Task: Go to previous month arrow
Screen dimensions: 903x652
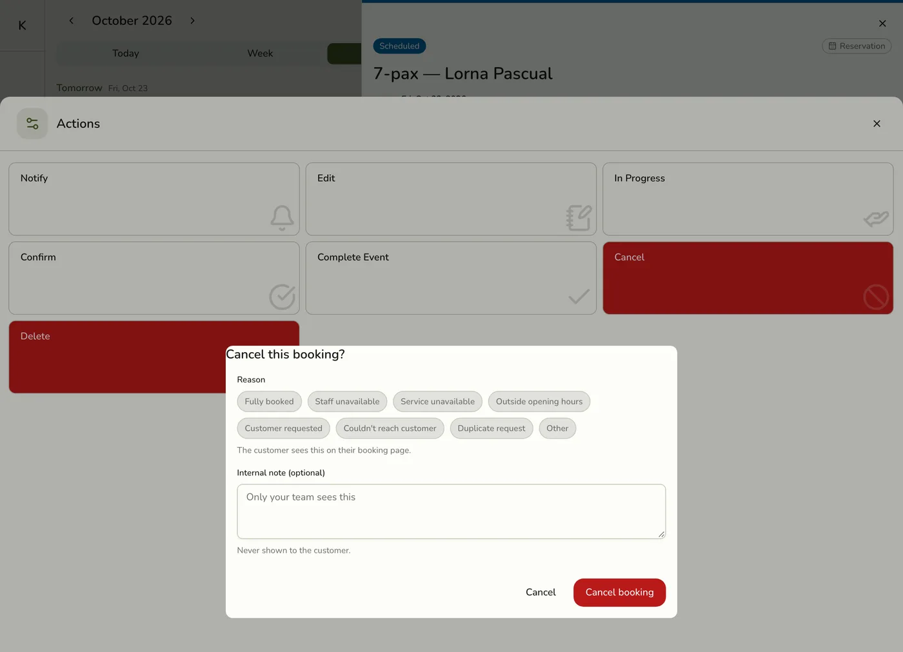Action: [71, 21]
